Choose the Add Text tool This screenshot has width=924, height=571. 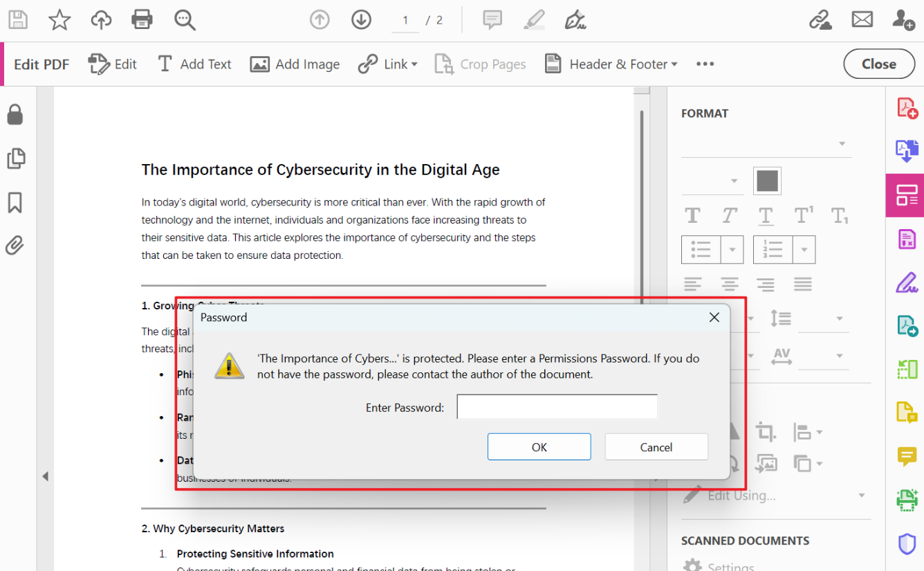194,64
